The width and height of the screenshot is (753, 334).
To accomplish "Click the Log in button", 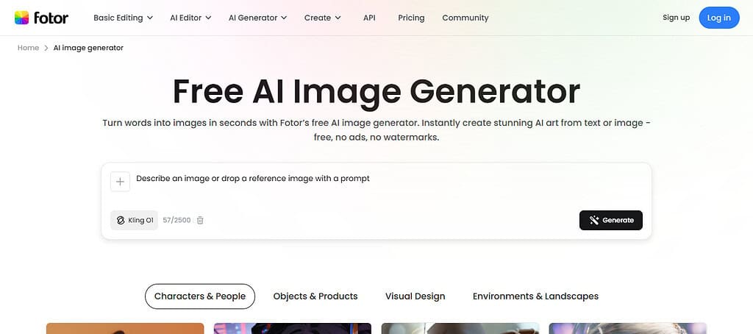I will click(x=719, y=18).
